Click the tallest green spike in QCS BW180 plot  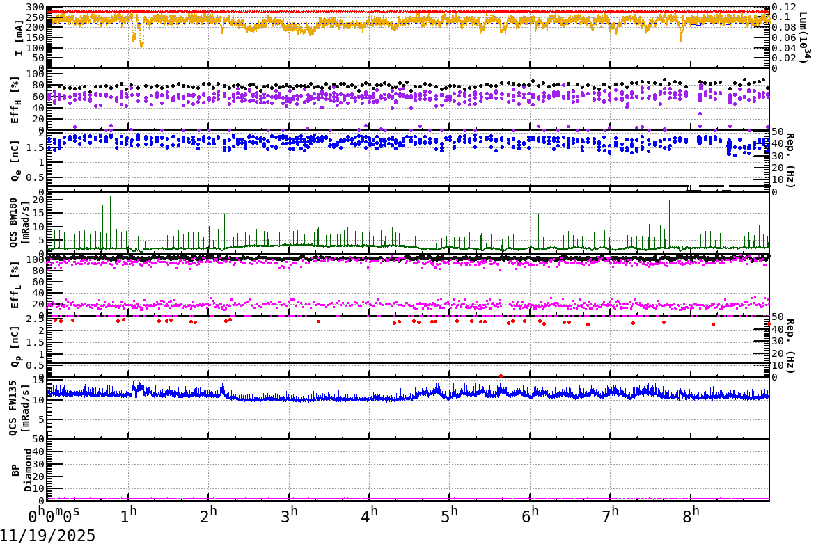click(110, 221)
